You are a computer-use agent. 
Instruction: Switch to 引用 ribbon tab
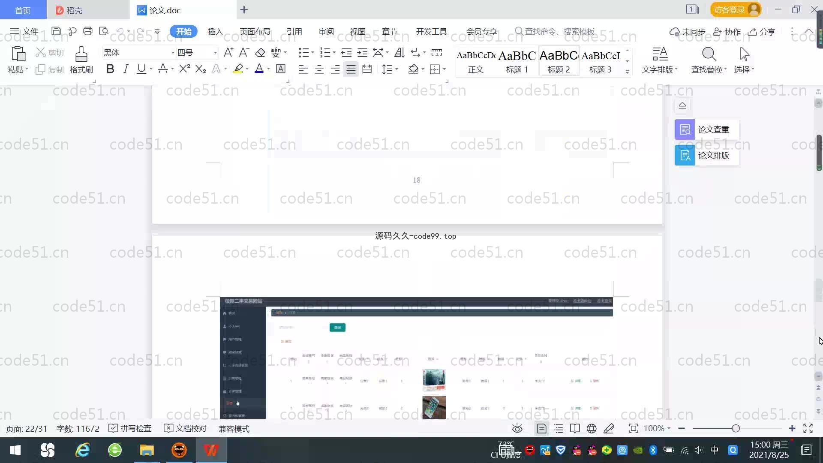pos(294,31)
